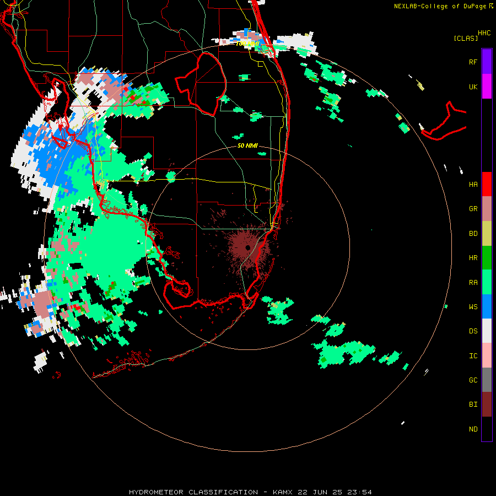Click the WS blue legend swatch

click(x=487, y=306)
